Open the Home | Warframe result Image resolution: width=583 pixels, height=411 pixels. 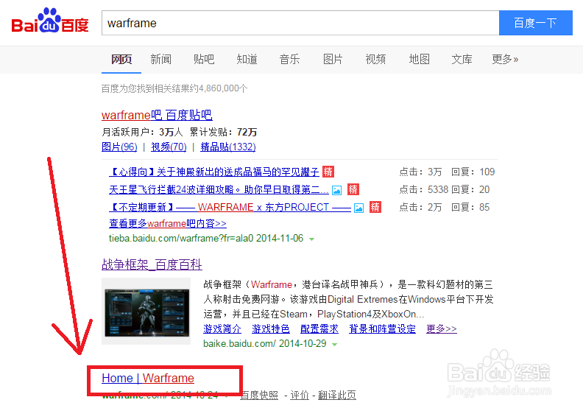tap(148, 379)
